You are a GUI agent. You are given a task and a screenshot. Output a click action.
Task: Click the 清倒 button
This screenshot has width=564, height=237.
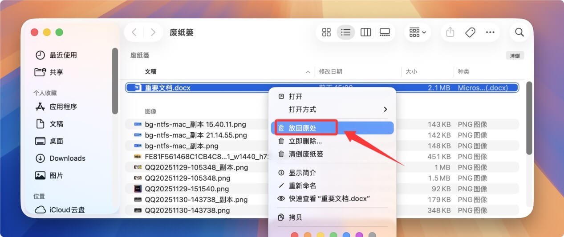pyautogui.click(x=515, y=56)
